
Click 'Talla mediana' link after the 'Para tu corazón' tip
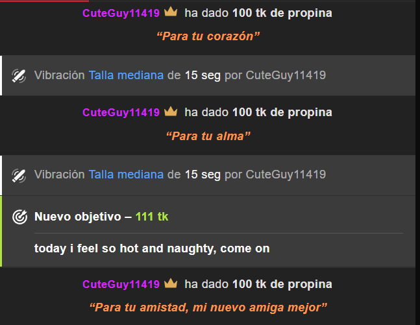point(126,75)
